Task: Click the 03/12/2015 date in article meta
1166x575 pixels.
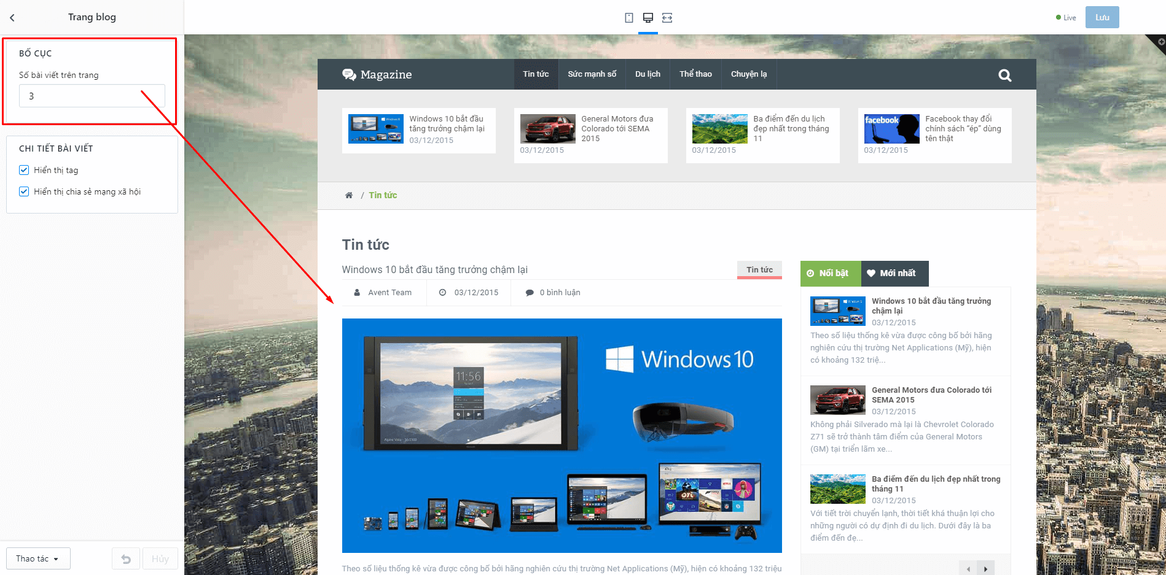Action: 476,293
